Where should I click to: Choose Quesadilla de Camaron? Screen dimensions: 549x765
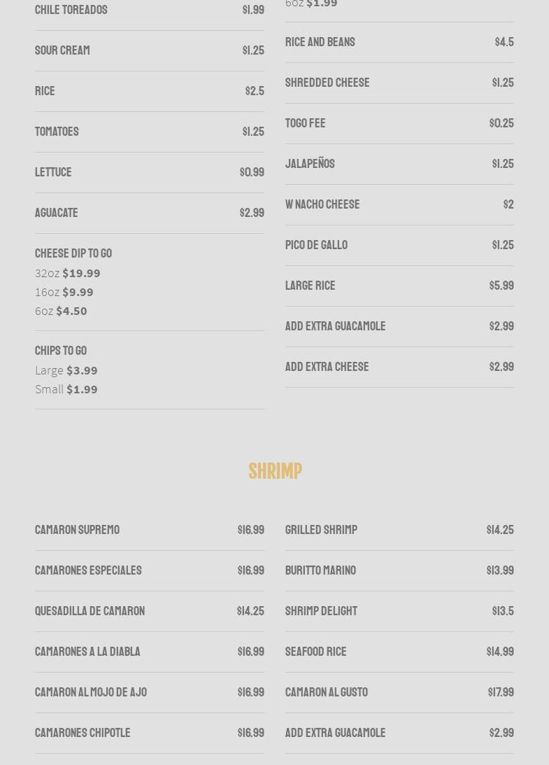tap(90, 611)
